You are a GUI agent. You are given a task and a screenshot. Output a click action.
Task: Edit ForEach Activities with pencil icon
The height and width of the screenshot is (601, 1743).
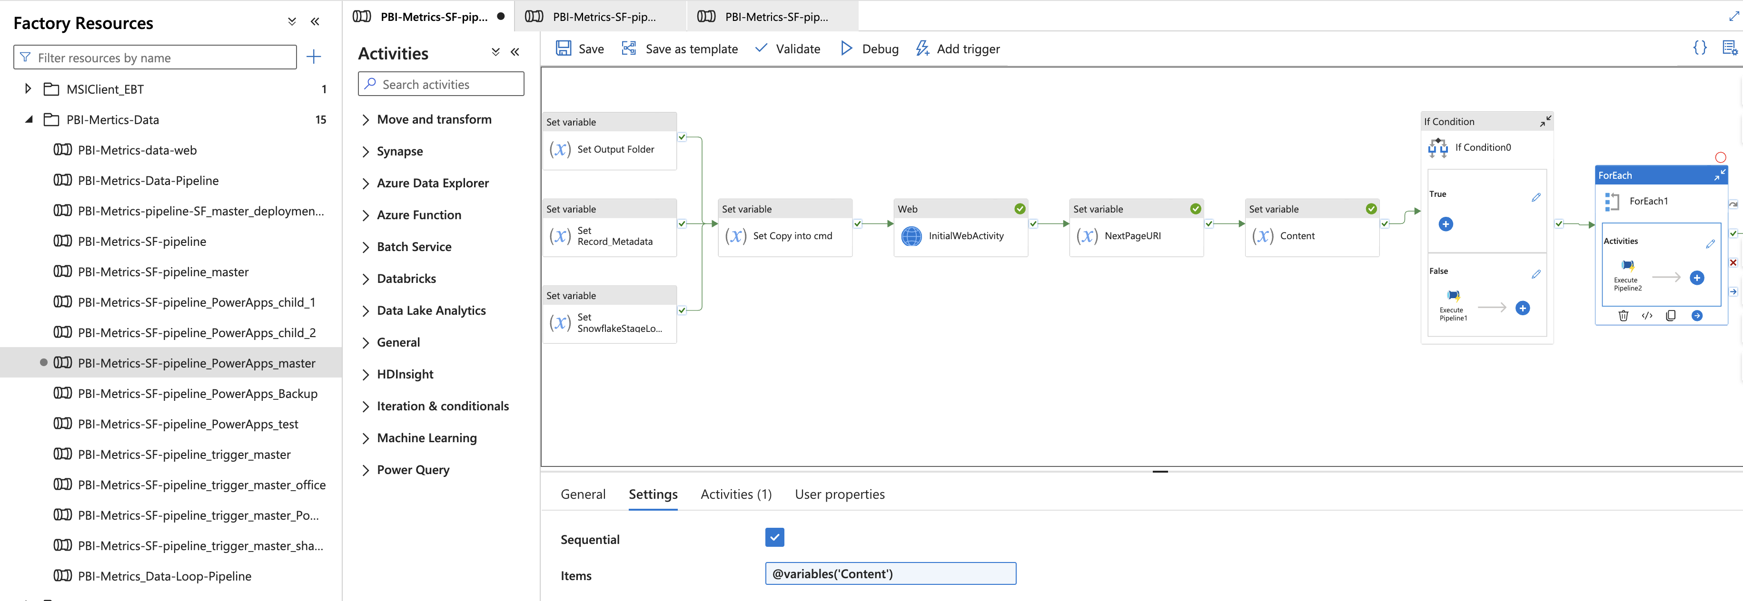coord(1711,244)
